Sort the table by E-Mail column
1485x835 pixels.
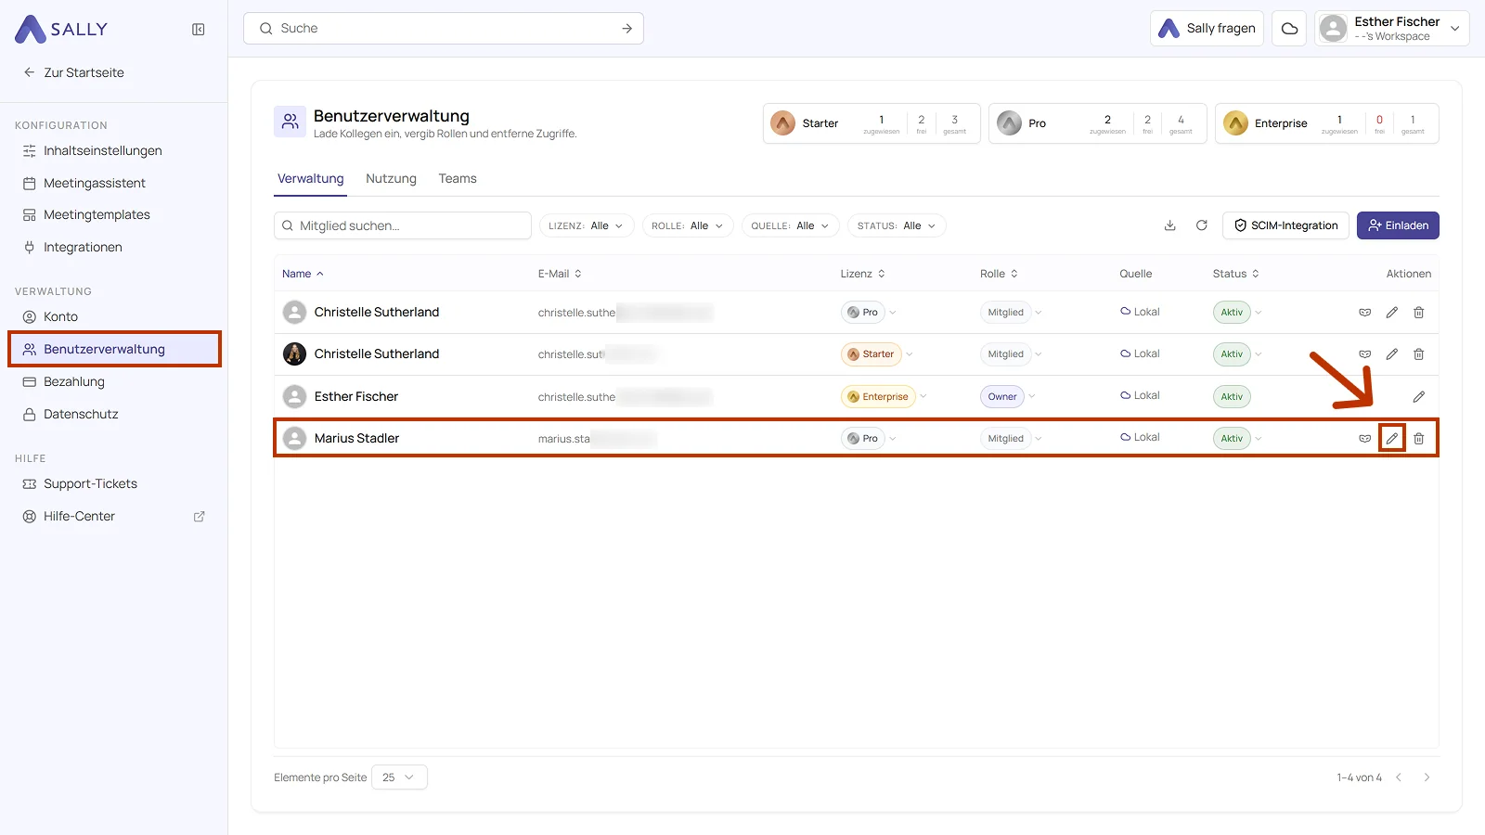pos(560,274)
